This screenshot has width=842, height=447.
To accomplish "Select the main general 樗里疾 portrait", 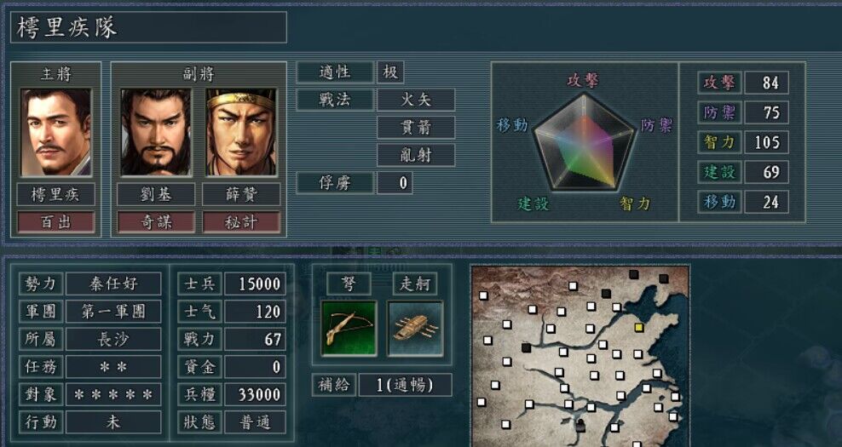I will point(56,133).
